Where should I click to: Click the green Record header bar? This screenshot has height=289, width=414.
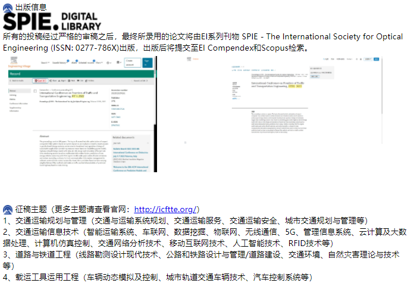tap(81, 74)
